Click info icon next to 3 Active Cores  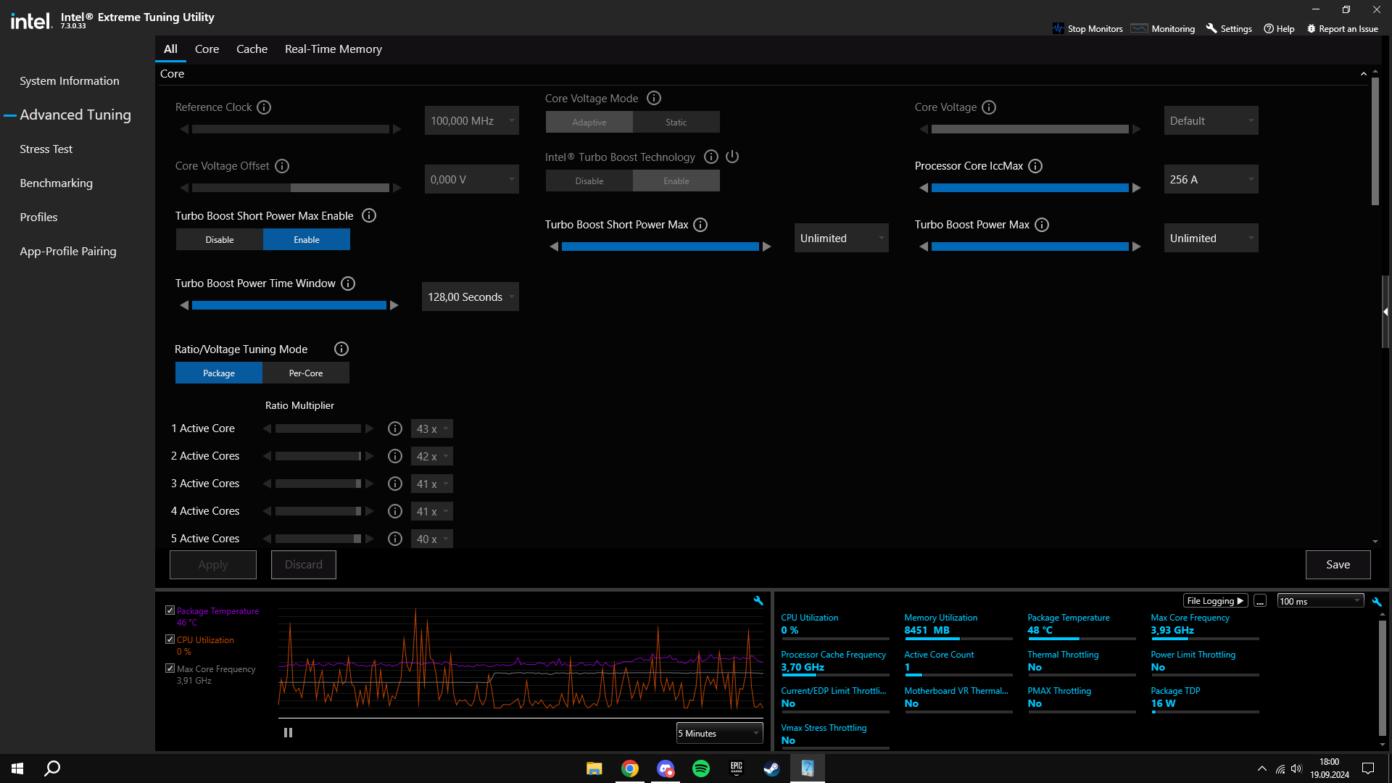pyautogui.click(x=395, y=484)
